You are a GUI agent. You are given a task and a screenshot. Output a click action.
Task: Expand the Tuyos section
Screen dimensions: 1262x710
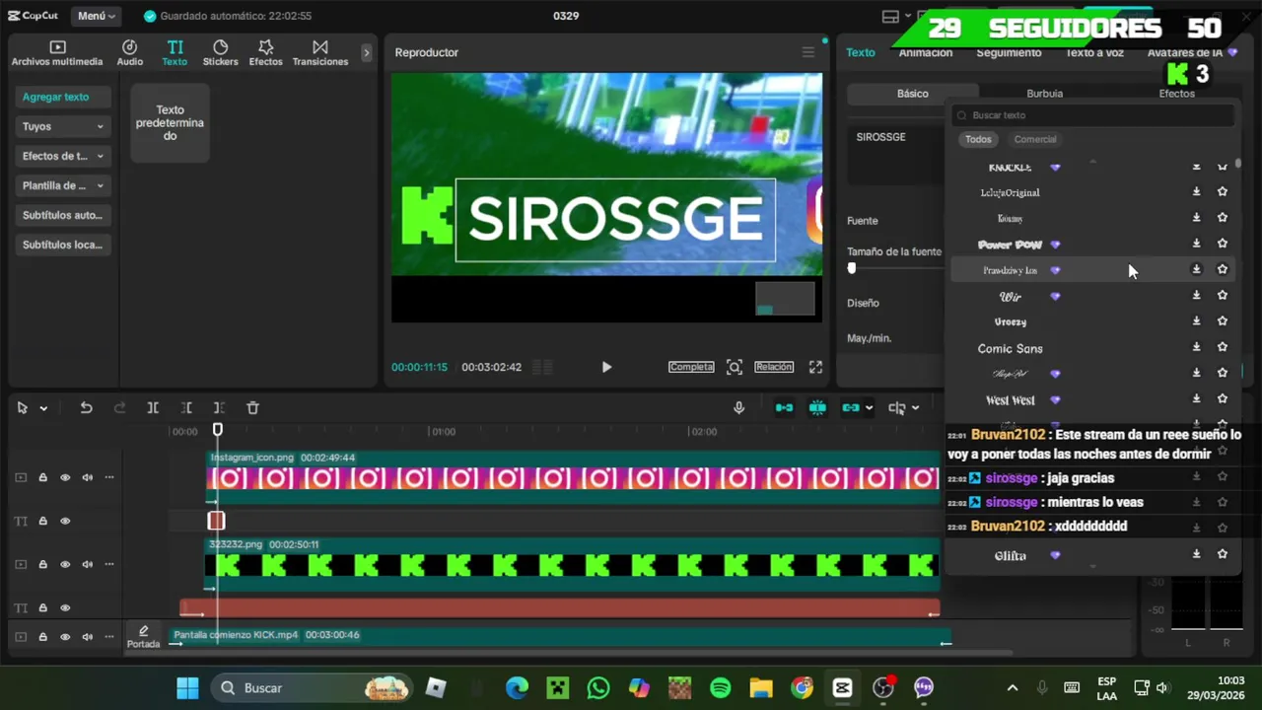[x=62, y=126]
